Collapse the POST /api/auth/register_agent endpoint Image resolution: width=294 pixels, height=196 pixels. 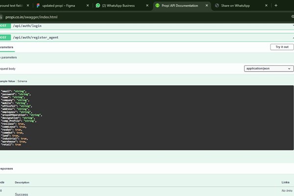[147, 37]
